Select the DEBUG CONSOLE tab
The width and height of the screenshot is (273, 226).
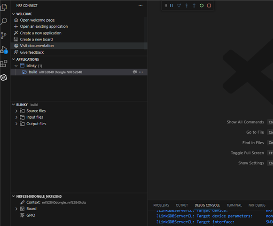pyautogui.click(x=207, y=205)
